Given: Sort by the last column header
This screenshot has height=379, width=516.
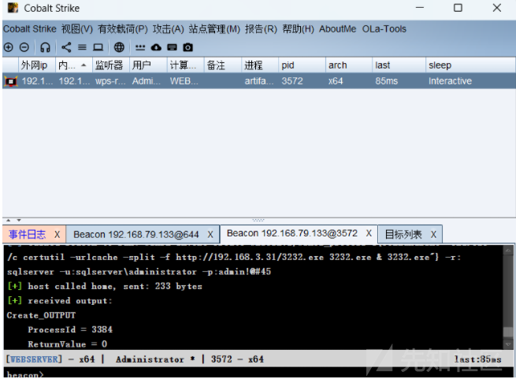Looking at the screenshot, I should tap(399, 65).
